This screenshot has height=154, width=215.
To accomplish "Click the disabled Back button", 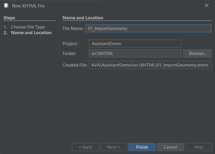I will (85, 147).
